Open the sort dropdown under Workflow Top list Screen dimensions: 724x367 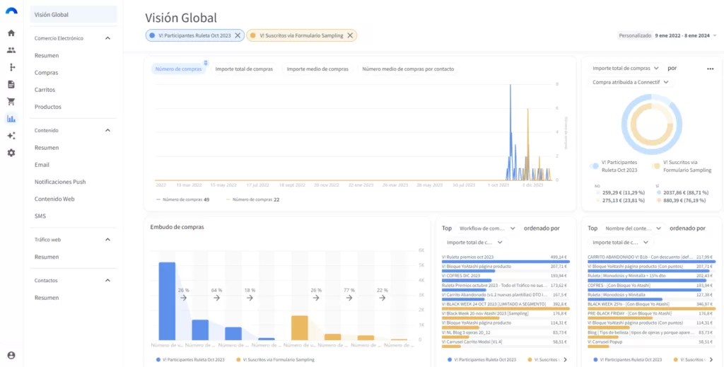point(474,243)
